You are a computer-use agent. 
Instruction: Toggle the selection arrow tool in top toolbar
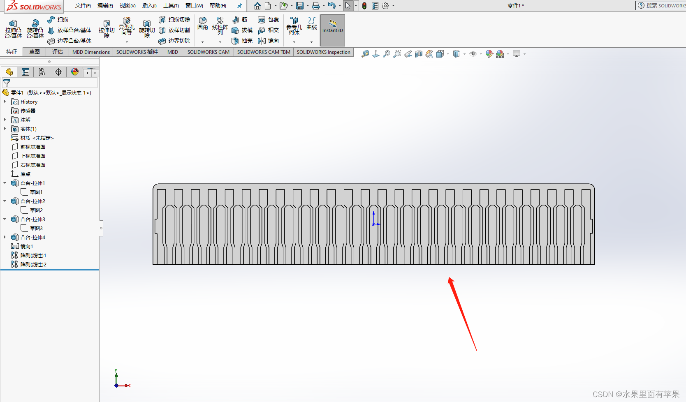tap(348, 6)
